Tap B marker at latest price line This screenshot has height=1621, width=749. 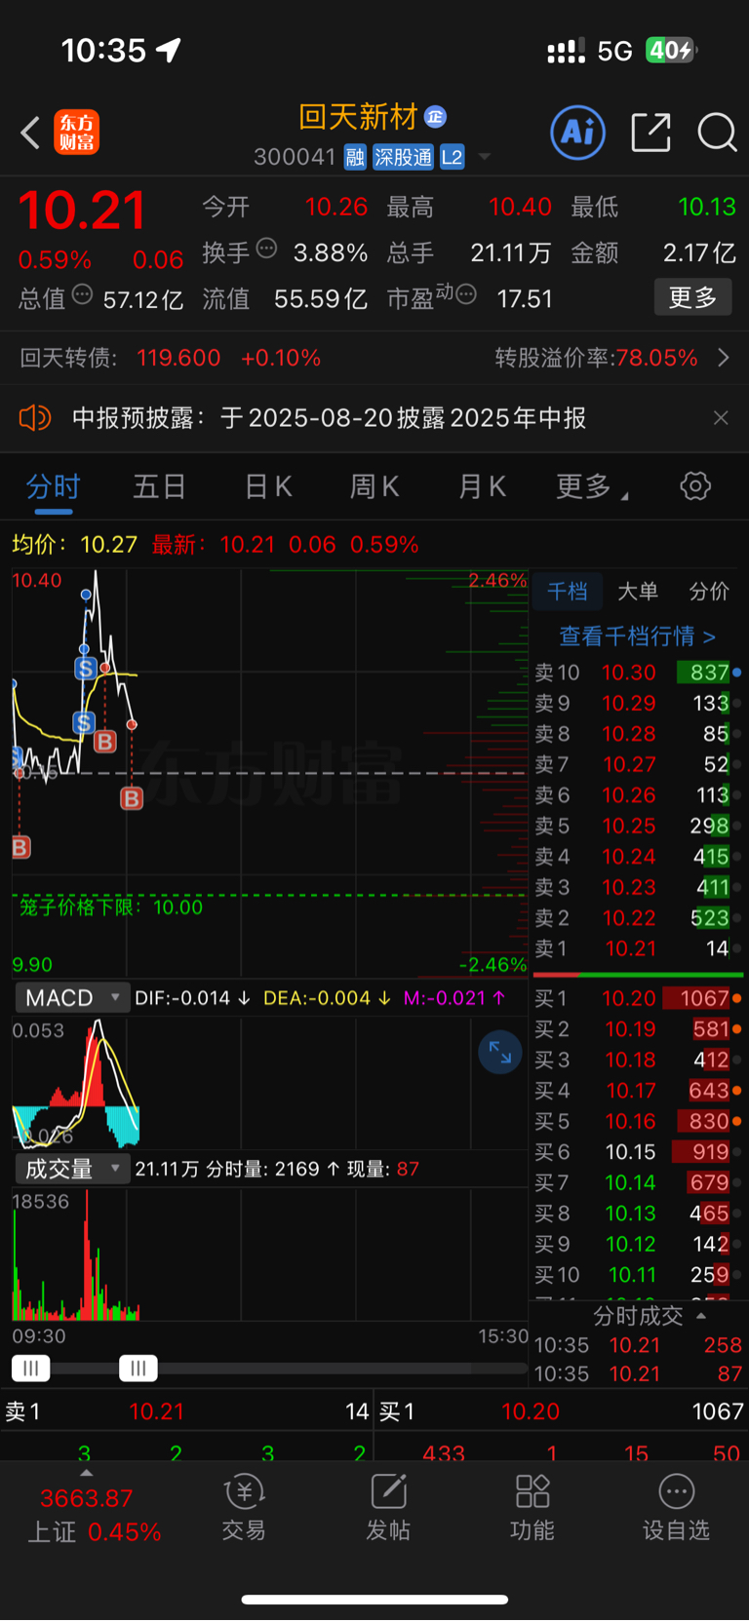coord(132,798)
